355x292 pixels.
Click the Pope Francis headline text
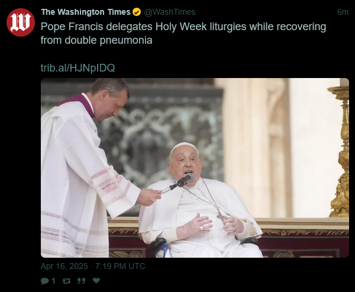click(x=183, y=33)
